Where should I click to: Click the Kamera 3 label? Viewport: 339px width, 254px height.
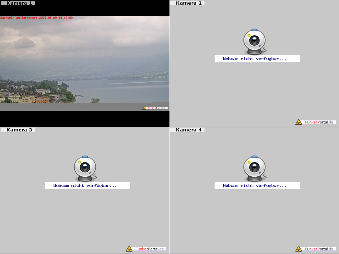(17, 130)
